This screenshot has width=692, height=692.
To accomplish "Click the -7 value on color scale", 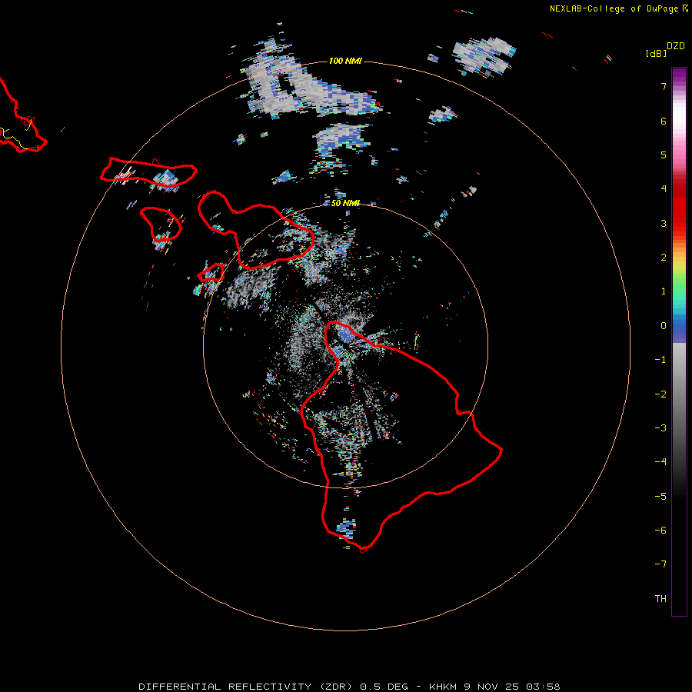I will point(660,564).
